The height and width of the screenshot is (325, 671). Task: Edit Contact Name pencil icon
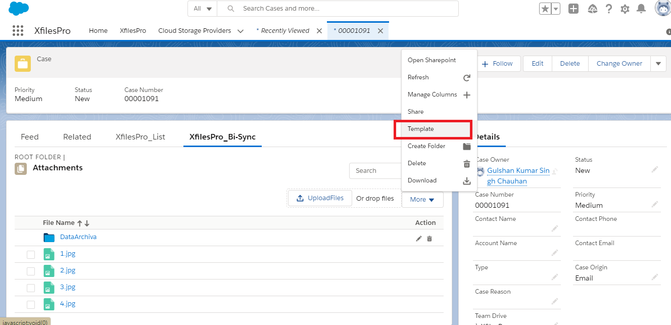click(x=555, y=228)
